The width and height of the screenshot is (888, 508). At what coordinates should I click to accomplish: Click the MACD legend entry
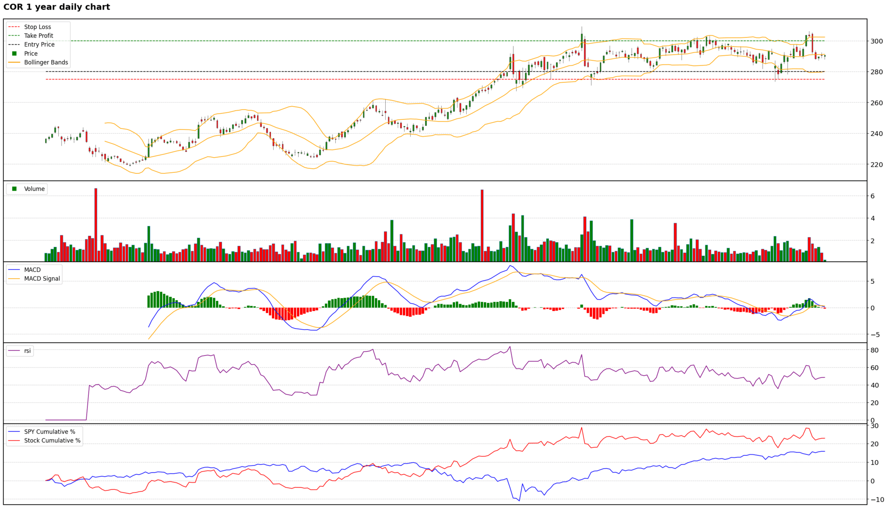[x=32, y=269]
